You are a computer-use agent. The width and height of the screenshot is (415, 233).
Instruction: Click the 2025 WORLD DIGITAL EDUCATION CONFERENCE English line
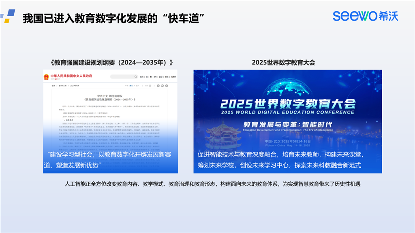tap(288, 112)
